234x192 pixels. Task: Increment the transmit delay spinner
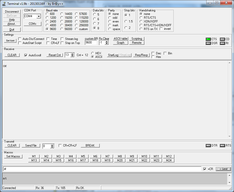(52, 145)
